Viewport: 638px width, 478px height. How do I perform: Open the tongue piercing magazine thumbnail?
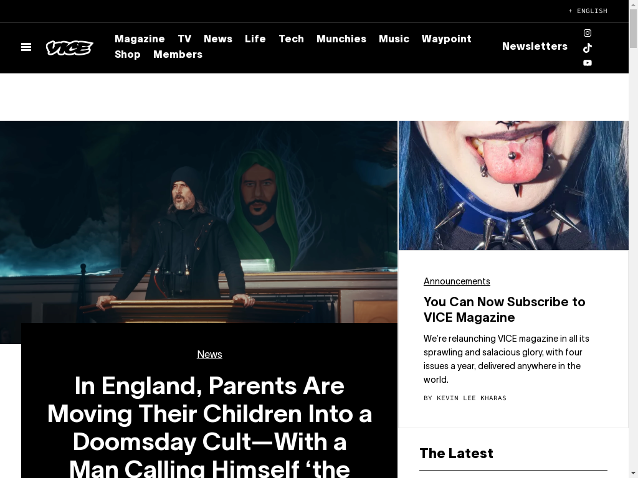click(x=513, y=185)
